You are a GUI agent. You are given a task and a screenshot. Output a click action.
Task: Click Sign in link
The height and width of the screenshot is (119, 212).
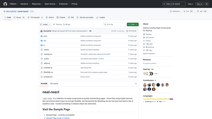pyautogui.click(x=190, y=4)
